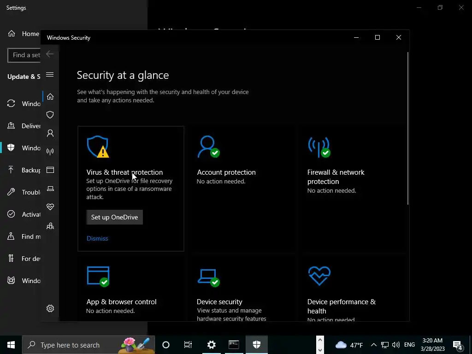Image resolution: width=472 pixels, height=354 pixels.
Task: Select Find my device in Settings sidebar
Action: (24, 236)
